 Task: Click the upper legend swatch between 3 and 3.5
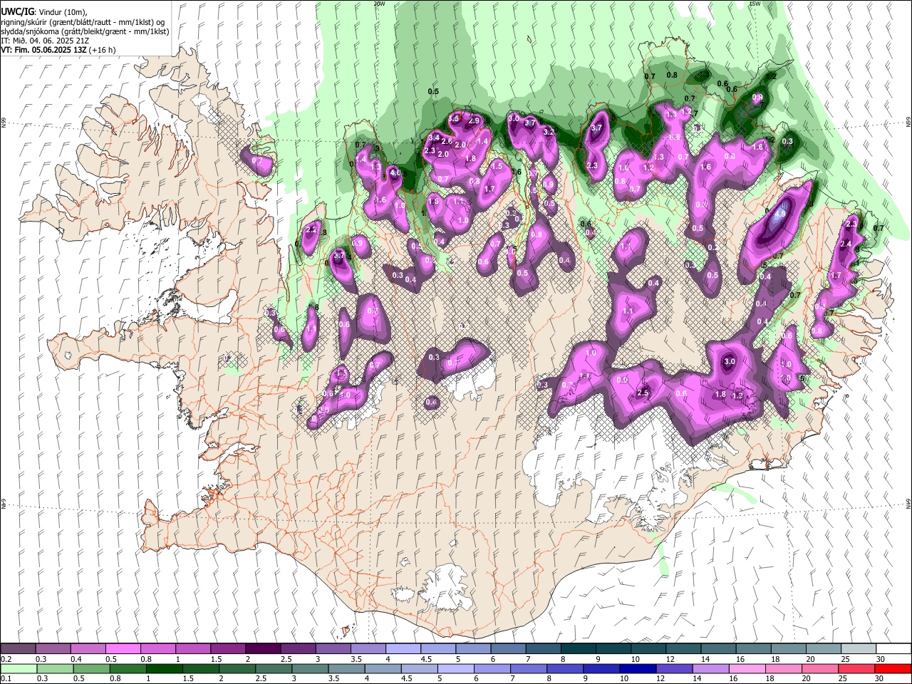[x=333, y=649]
